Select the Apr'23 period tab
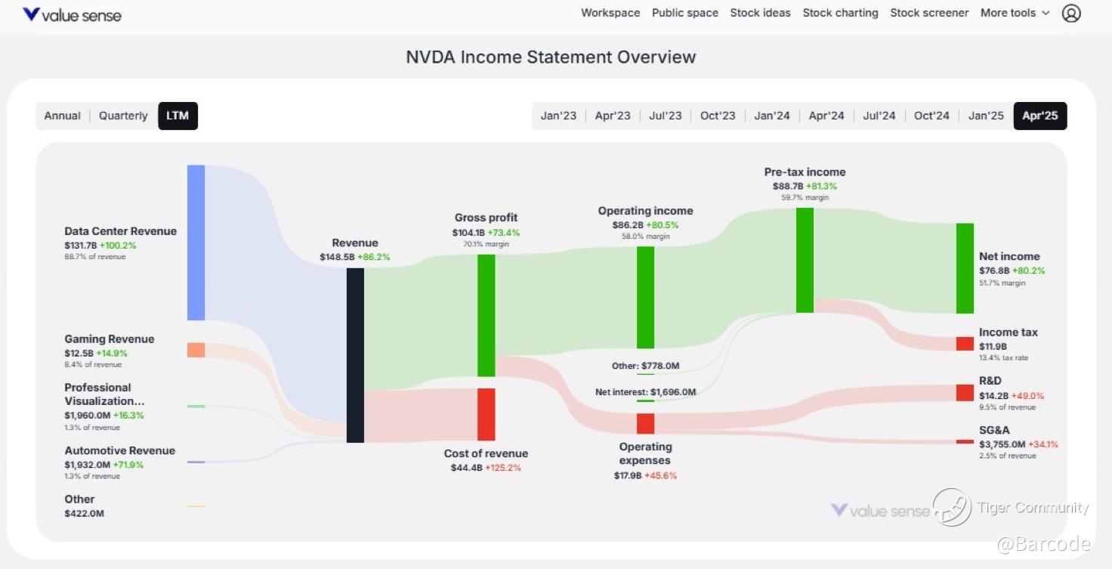 pyautogui.click(x=613, y=116)
